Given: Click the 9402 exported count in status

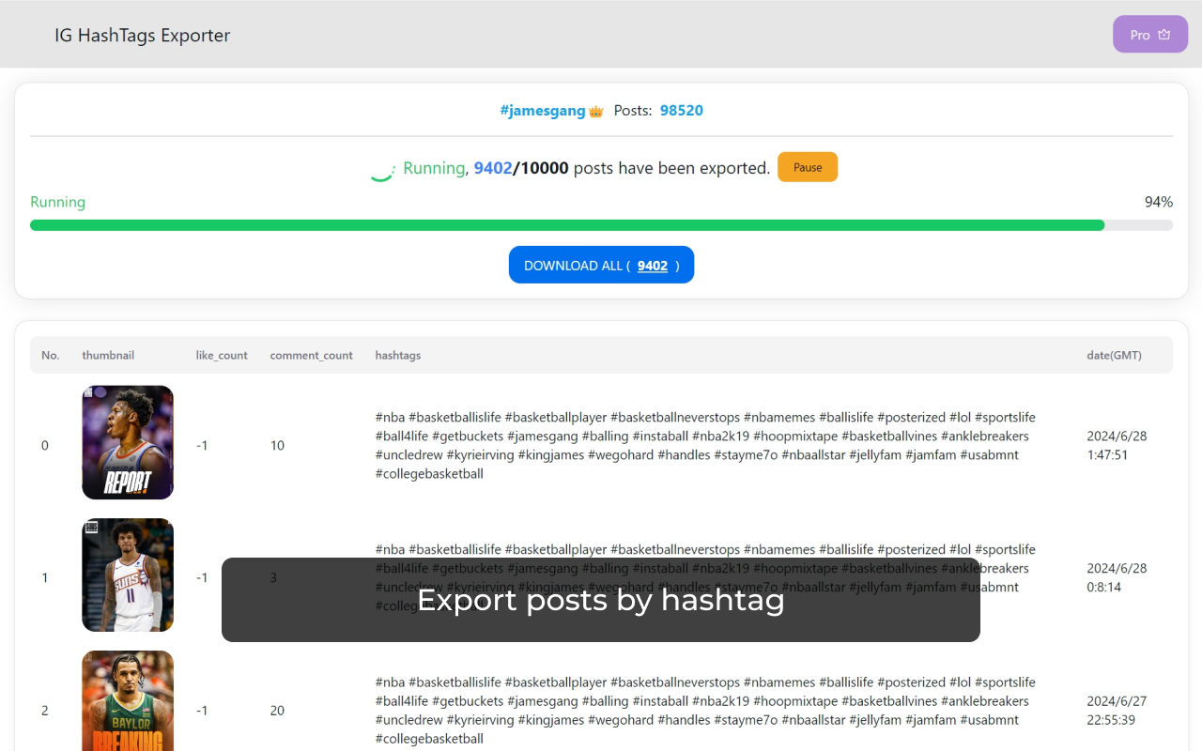Looking at the screenshot, I should tap(493, 168).
